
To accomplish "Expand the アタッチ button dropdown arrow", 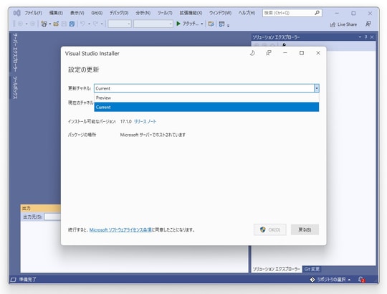I will coord(202,24).
